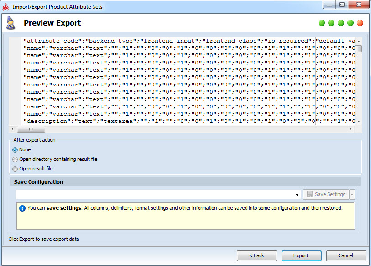Go to previous step with Back

pos(257,255)
